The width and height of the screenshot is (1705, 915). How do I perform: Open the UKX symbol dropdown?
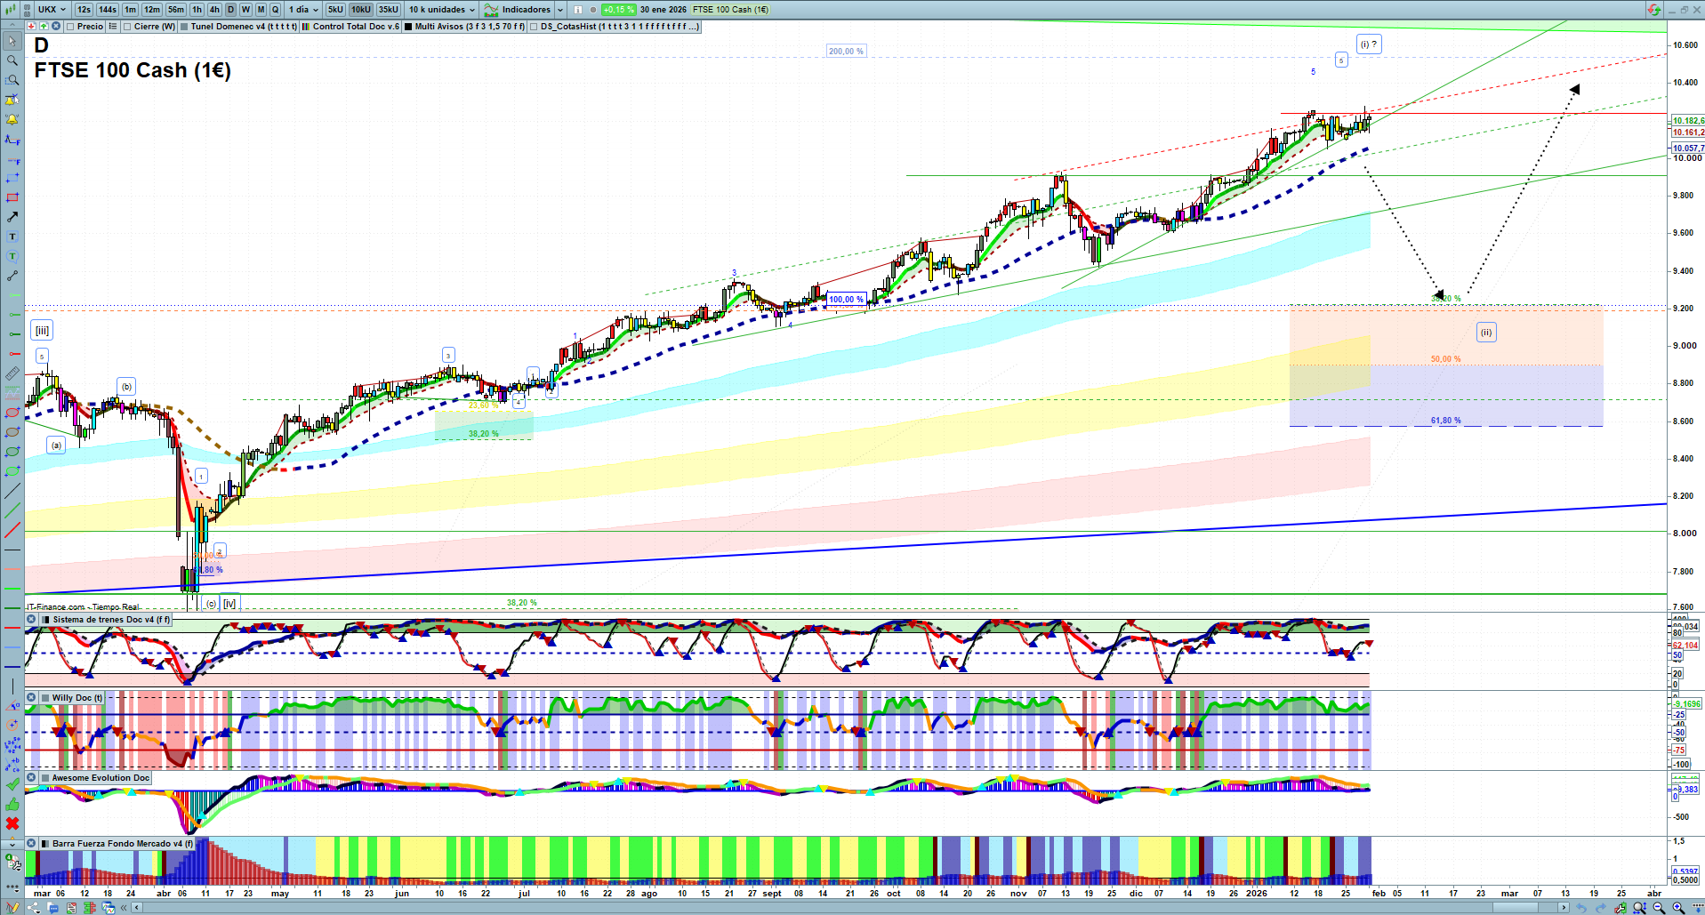coord(52,10)
